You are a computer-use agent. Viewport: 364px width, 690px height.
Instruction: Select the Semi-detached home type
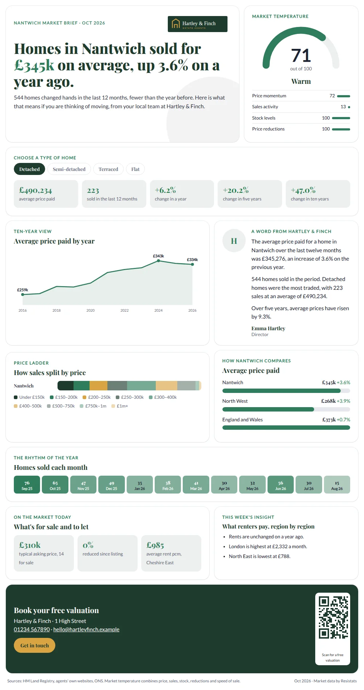tap(69, 169)
